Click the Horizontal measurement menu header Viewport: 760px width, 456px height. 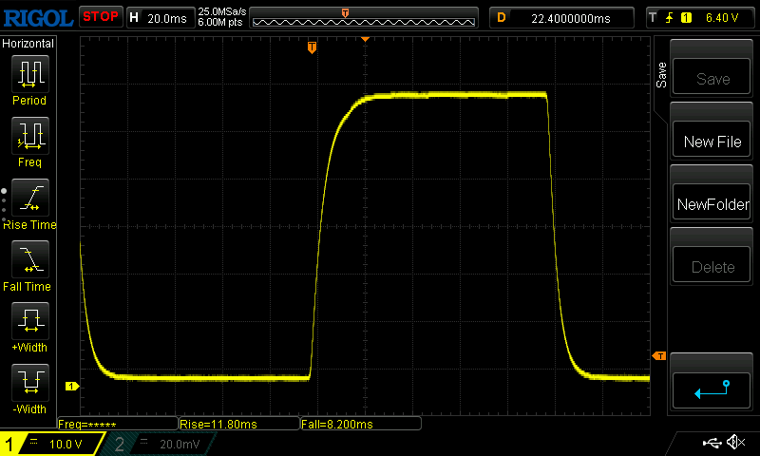(x=28, y=44)
